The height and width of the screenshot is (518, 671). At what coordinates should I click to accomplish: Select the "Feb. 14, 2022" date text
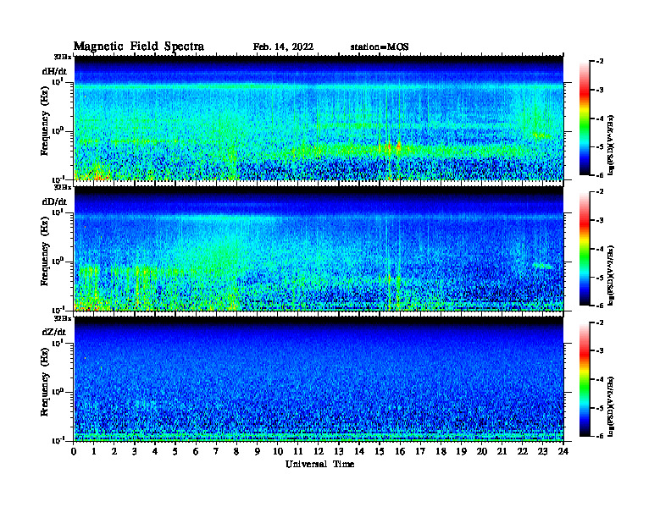(x=283, y=47)
